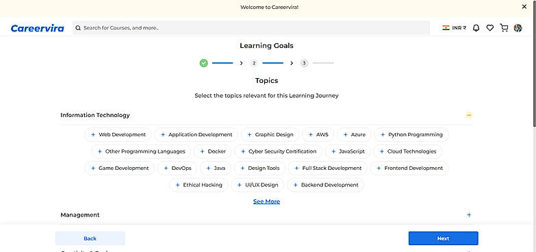This screenshot has height=252, width=536.
Task: Click the Careervira logo
Action: click(x=37, y=28)
